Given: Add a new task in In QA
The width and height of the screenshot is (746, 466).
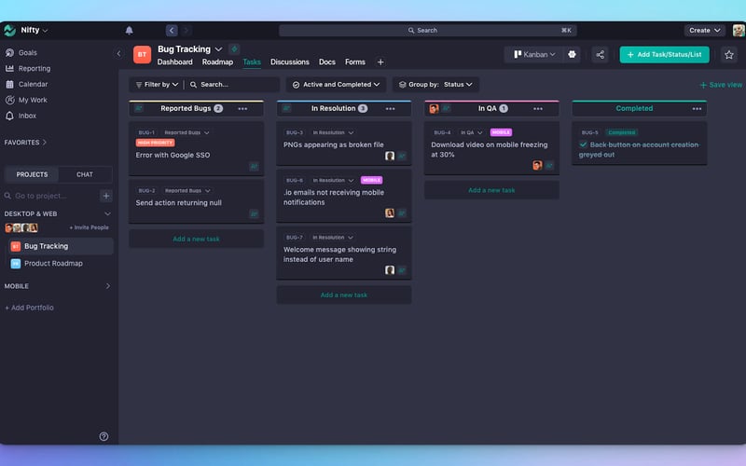Looking at the screenshot, I should click(x=491, y=190).
